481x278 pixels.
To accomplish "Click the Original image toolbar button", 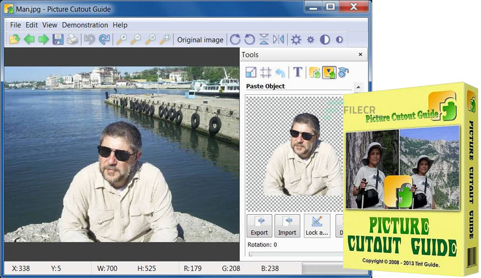I will tap(200, 40).
